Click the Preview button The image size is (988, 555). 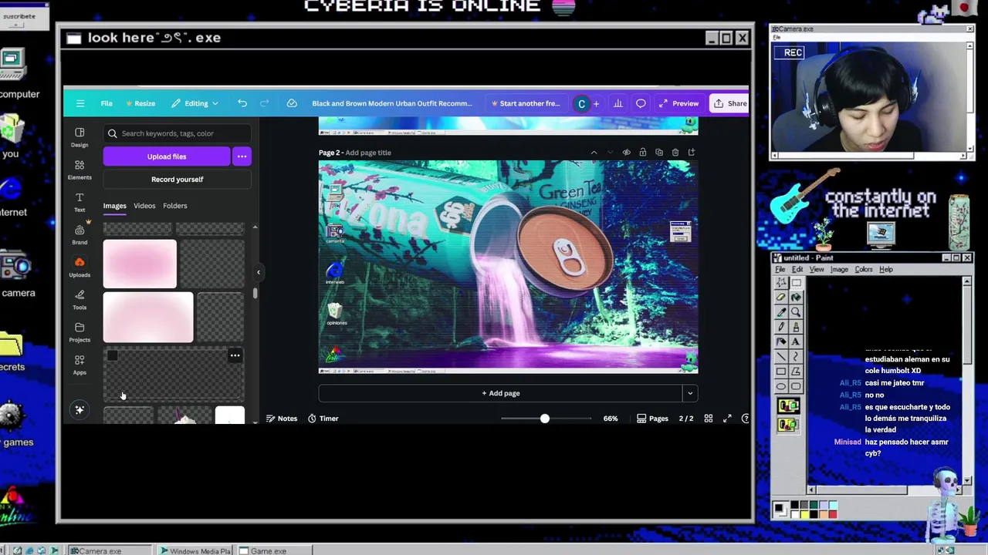(x=679, y=103)
